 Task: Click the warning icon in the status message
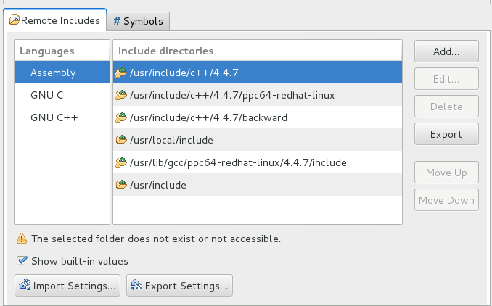(x=22, y=239)
